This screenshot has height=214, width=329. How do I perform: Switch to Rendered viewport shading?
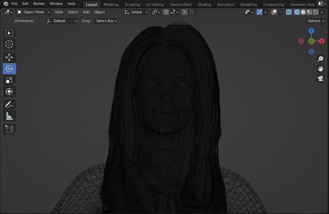pyautogui.click(x=315, y=12)
